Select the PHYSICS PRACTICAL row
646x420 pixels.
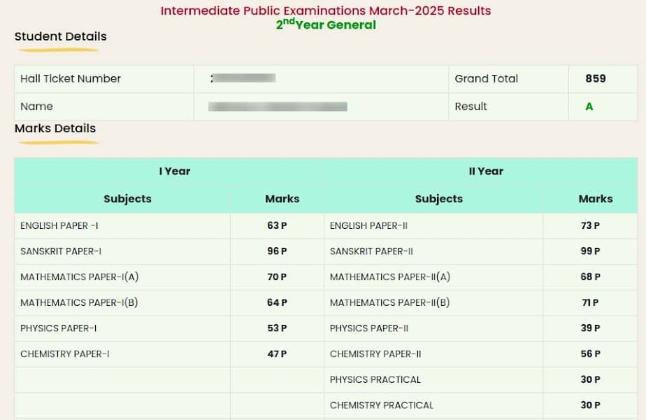(x=481, y=379)
